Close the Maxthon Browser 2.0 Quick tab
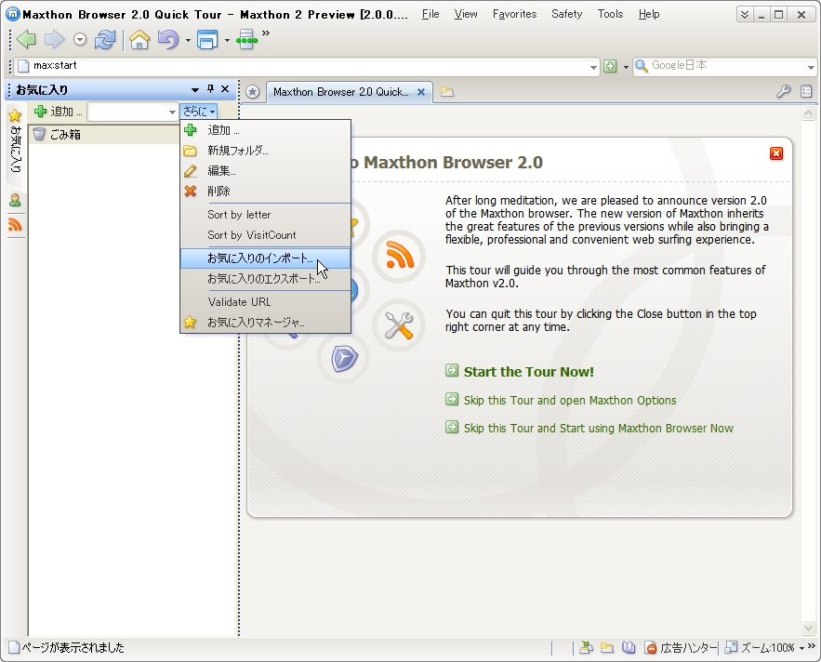This screenshot has height=662, width=821. 421,92
